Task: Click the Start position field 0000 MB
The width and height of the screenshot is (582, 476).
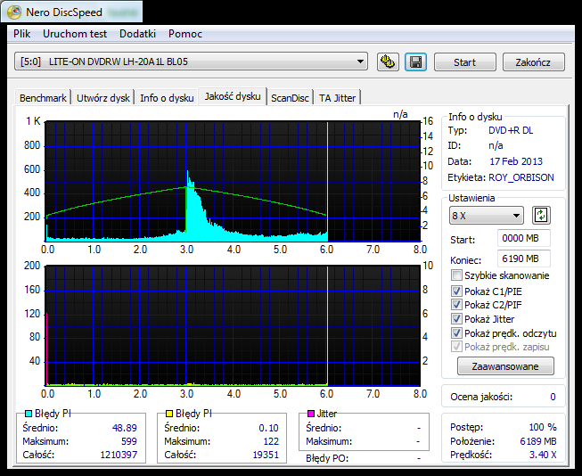Action: (x=524, y=238)
